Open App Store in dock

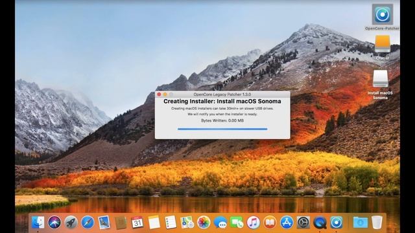point(287,222)
